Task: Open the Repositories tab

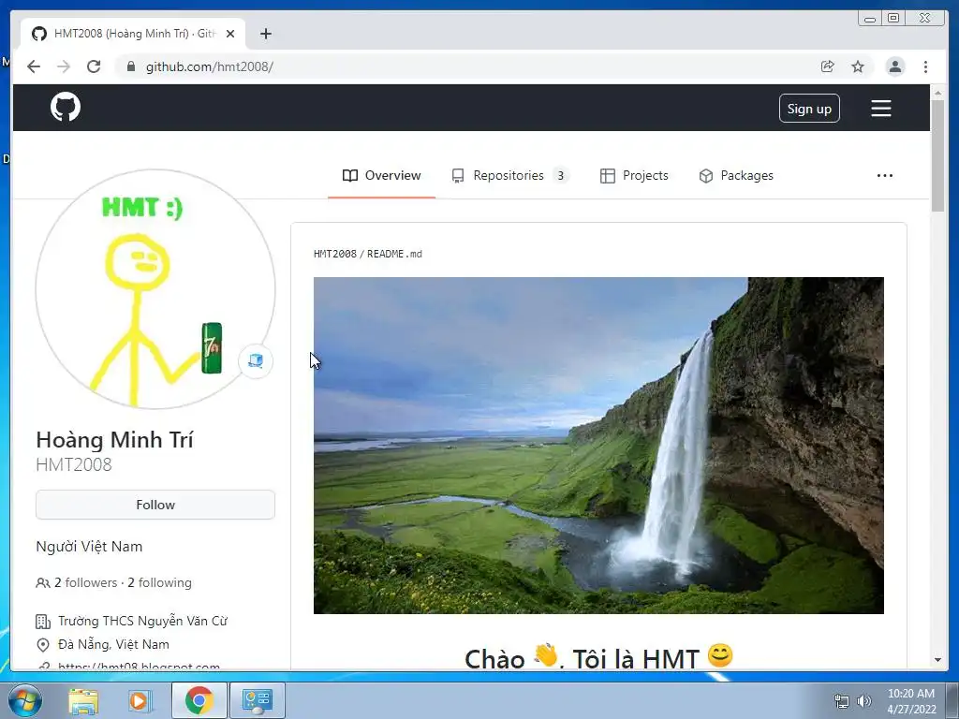Action: pyautogui.click(x=510, y=175)
